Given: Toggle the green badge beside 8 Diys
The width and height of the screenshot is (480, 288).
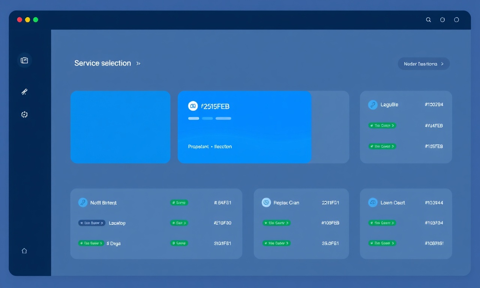Looking at the screenshot, I should point(91,243).
